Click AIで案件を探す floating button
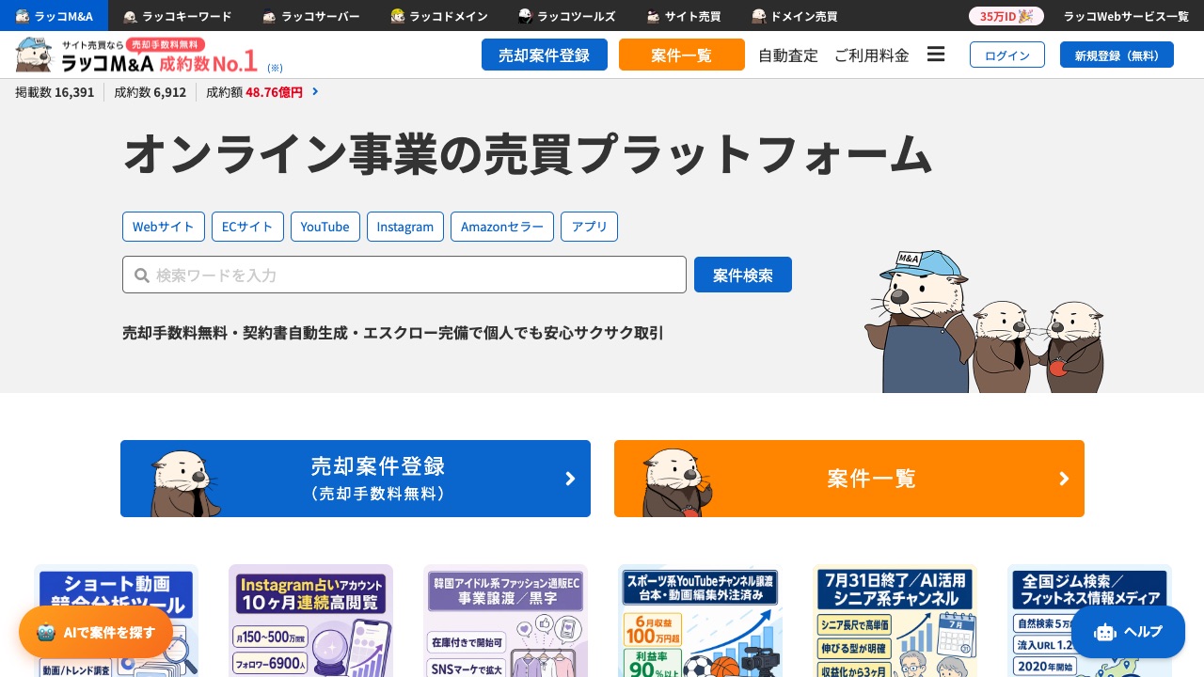1204x677 pixels. 96,632
